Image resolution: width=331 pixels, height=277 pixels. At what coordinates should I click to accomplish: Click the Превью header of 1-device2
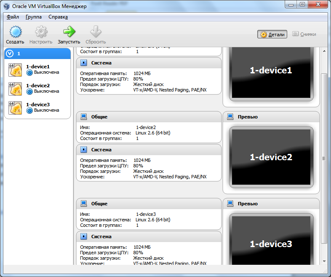click(271, 117)
